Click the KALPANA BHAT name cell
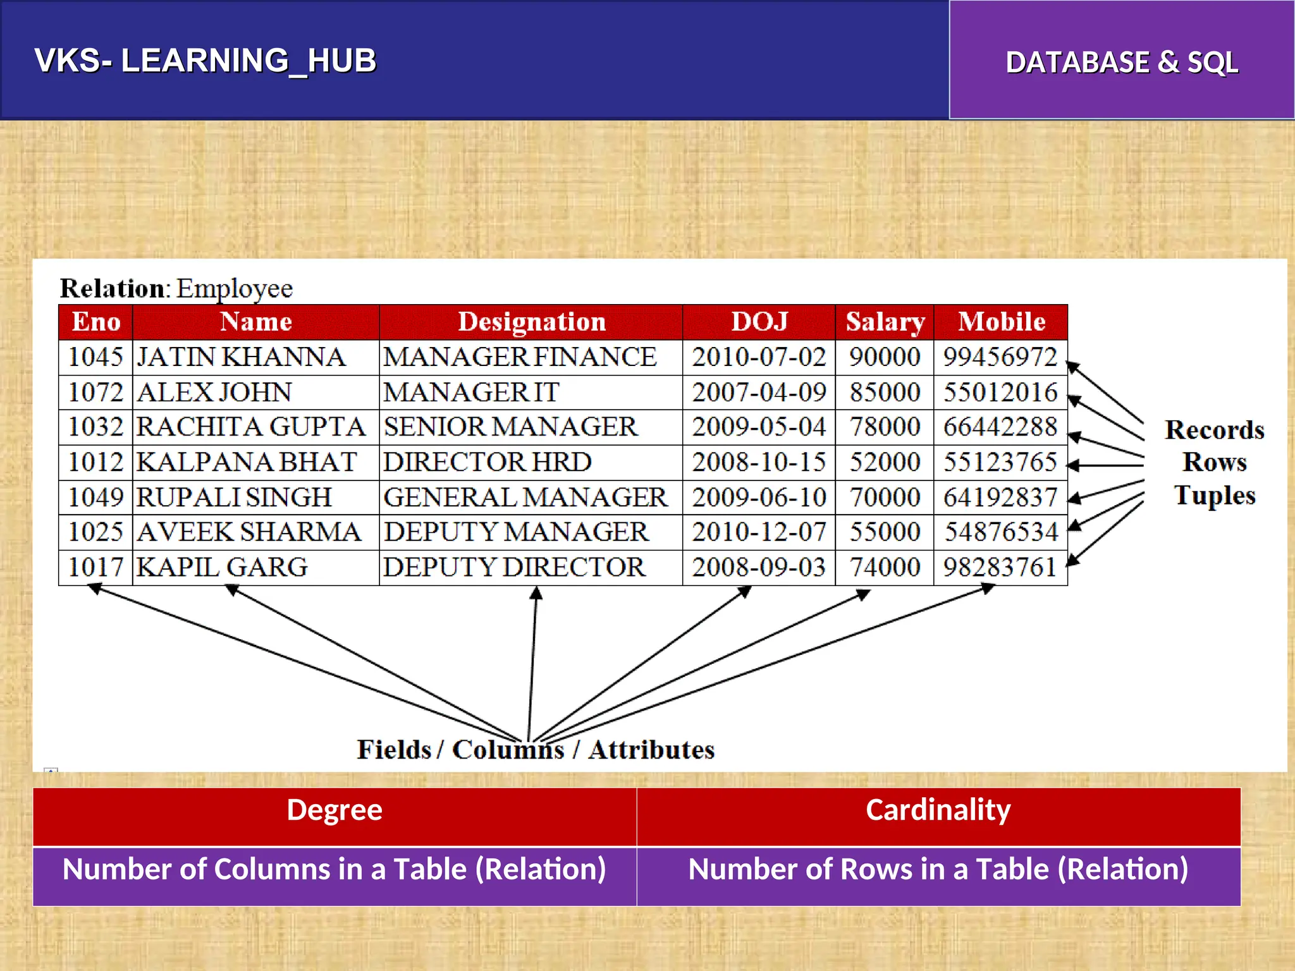 [x=256, y=463]
